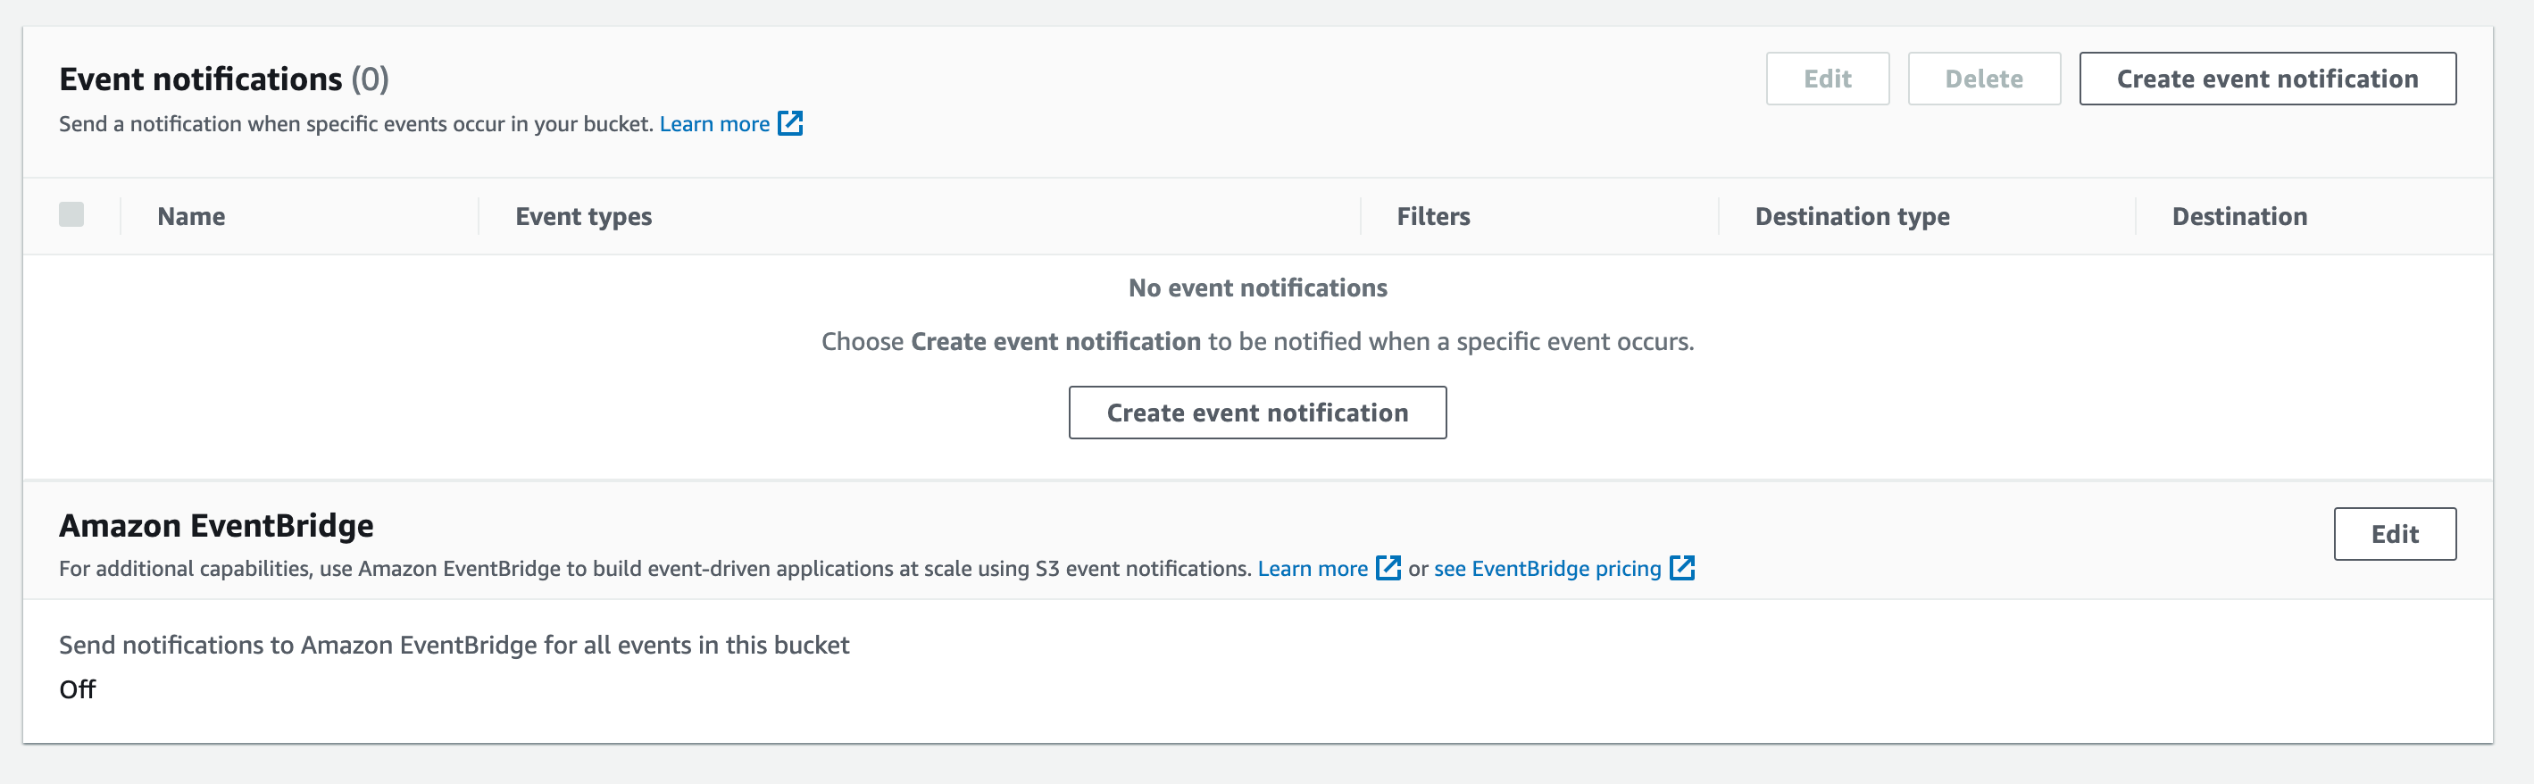Viewport: 2534px width, 784px height.
Task: Toggle the select-all checkbox in table header
Action: click(71, 214)
